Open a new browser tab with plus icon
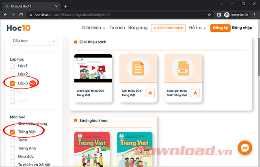Screen dimensions: 260x167 pos(66,6)
